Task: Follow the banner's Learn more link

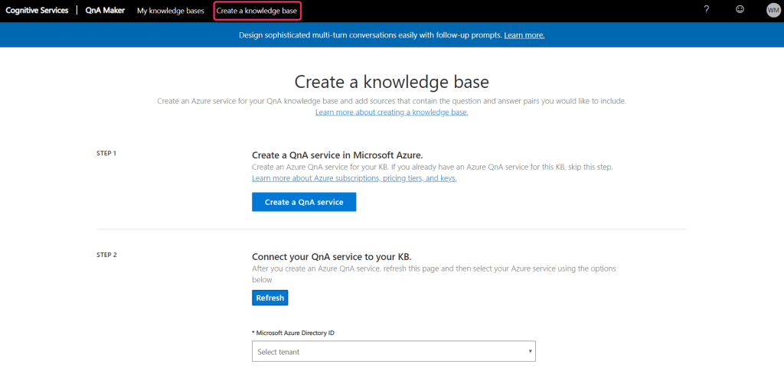Action: click(x=524, y=35)
